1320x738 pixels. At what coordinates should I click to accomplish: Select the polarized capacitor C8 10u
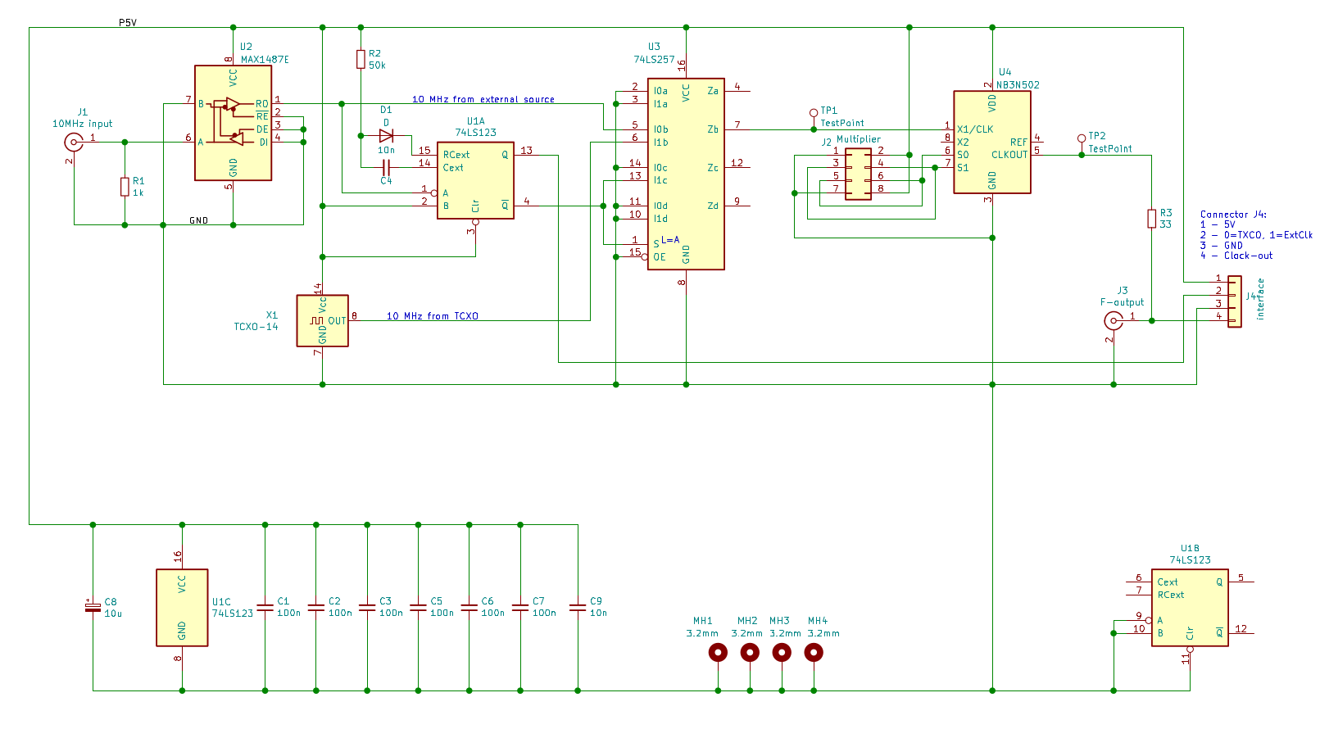pyautogui.click(x=93, y=606)
